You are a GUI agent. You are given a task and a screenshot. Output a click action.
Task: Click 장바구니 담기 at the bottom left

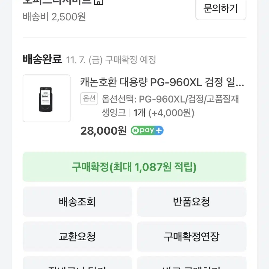click(77, 266)
